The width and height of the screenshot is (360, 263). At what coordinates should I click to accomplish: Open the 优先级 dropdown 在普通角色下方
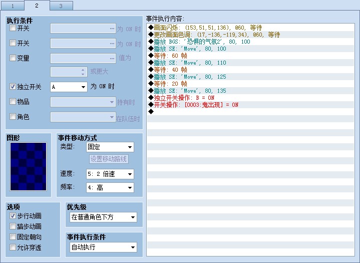103,217
